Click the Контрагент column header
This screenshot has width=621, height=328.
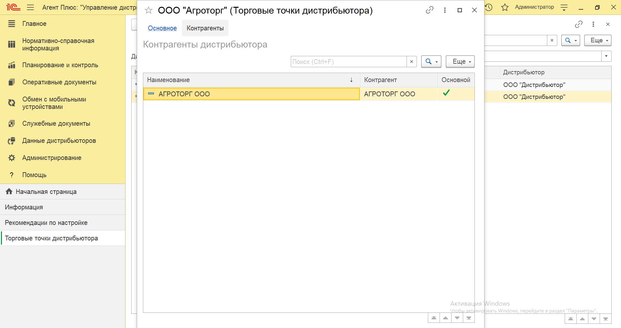click(399, 80)
